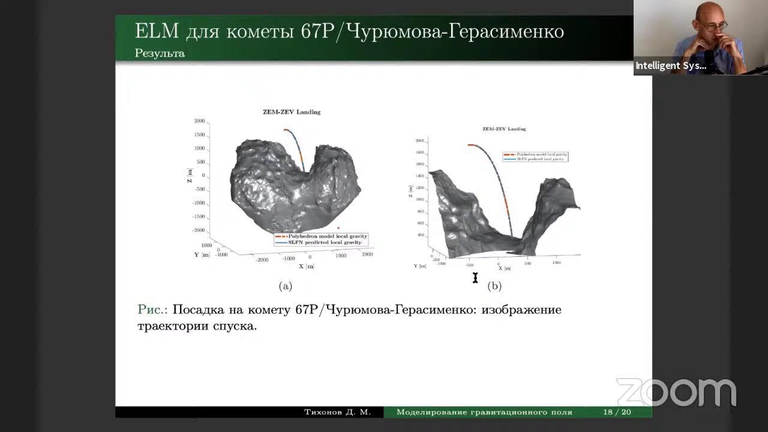The image size is (768, 432).
Task: Click the '(b)' figure label
Action: tap(494, 286)
